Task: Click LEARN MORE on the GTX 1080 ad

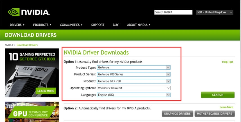Action: click(46, 91)
